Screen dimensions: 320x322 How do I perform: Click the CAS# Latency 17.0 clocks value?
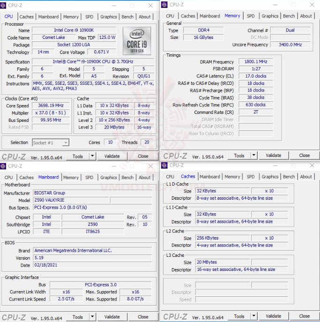click(x=256, y=76)
